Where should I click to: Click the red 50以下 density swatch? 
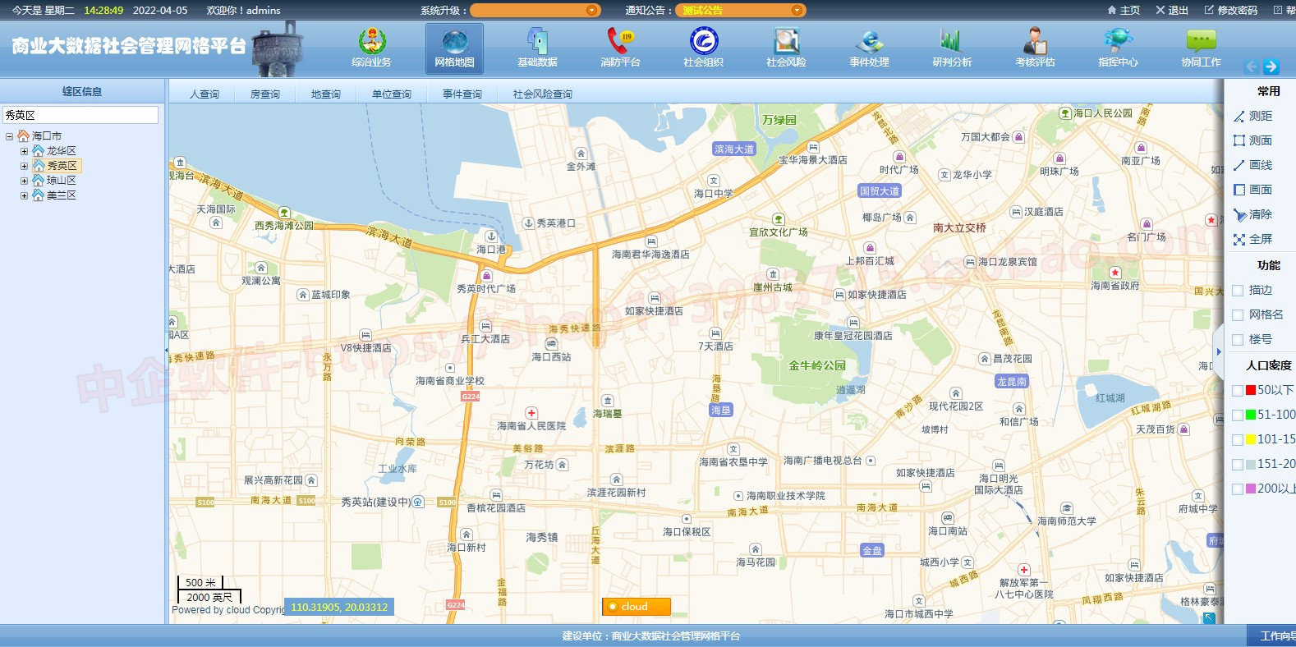tap(1251, 390)
